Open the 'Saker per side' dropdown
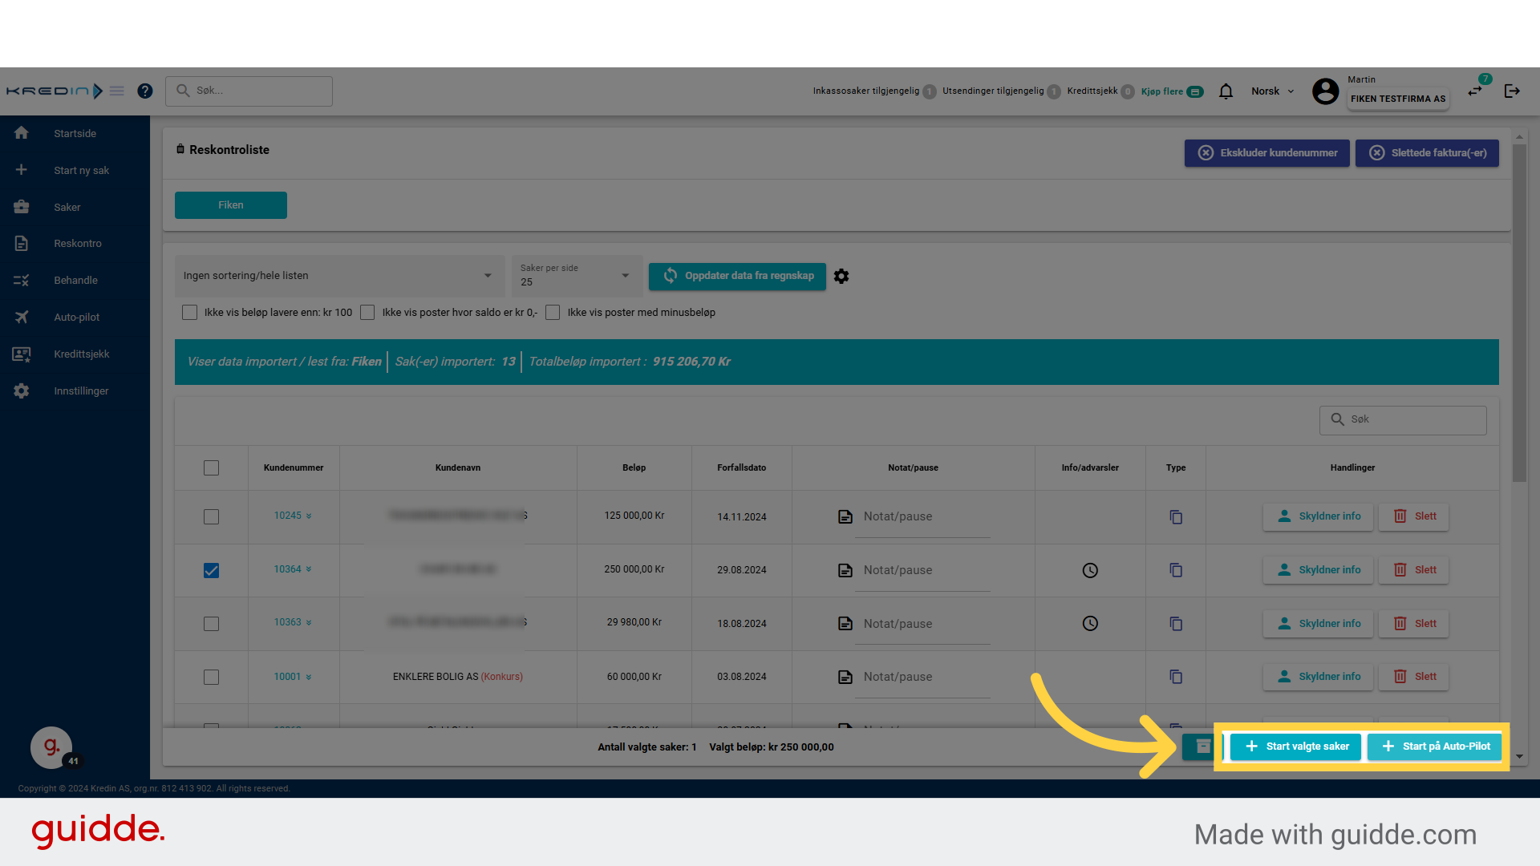This screenshot has height=866, width=1540. pyautogui.click(x=576, y=276)
